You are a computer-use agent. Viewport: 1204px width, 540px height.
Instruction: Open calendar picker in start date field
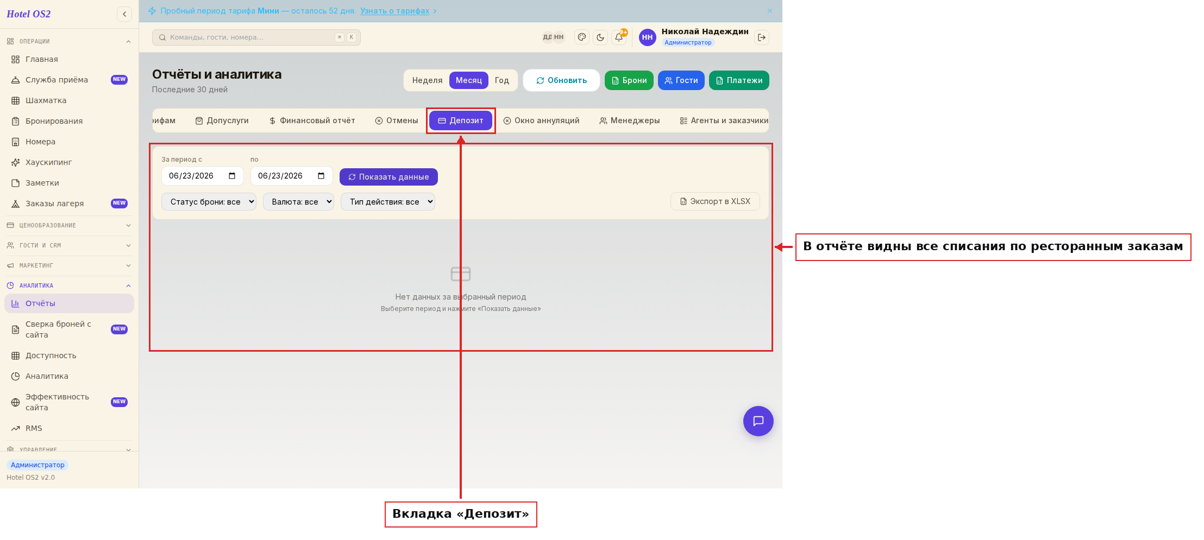coord(232,176)
